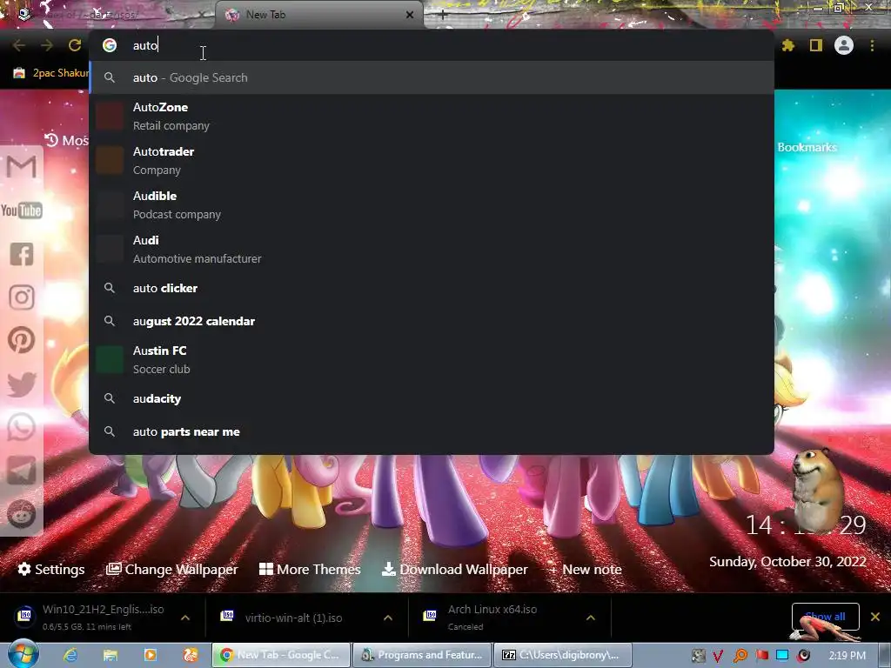Viewport: 891px width, 668px height.
Task: Pick the Audi automotive manufacturer suggestion
Action: pos(432,249)
